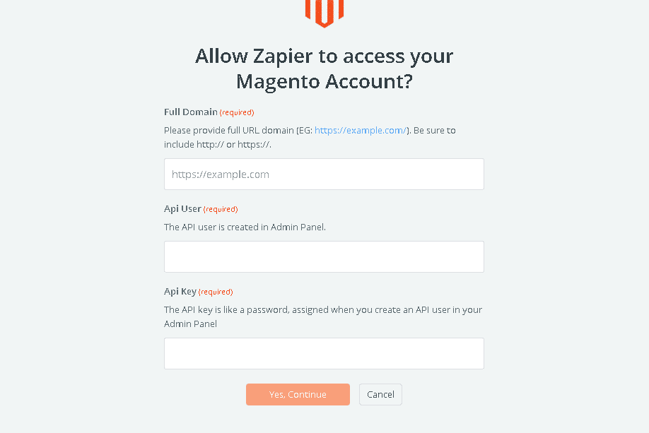The height and width of the screenshot is (433, 649).
Task: Click into the Api User text box
Action: [324, 256]
